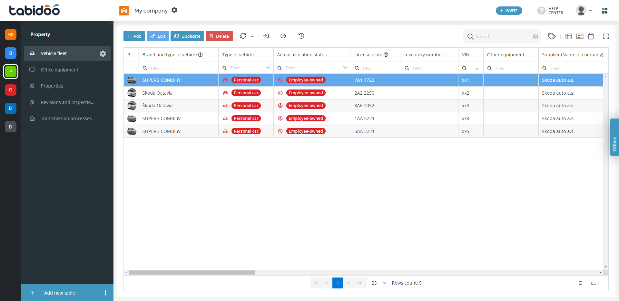Open the Help Center
619x301 pixels.
(x=550, y=11)
